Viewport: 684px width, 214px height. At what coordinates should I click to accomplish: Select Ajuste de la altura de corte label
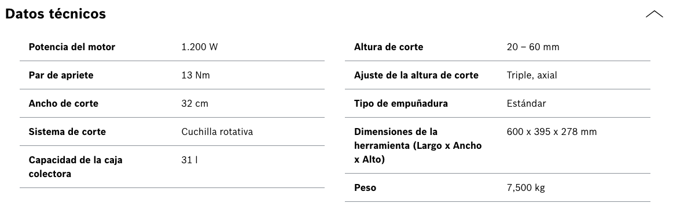point(416,75)
